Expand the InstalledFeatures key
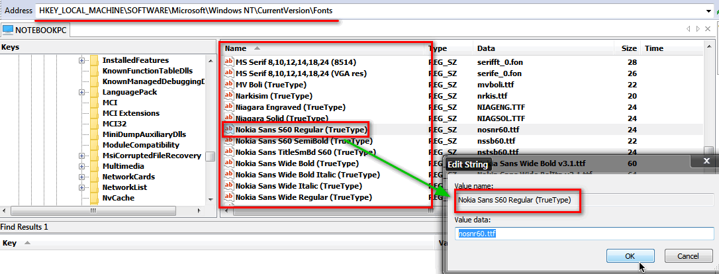 [x=81, y=60]
